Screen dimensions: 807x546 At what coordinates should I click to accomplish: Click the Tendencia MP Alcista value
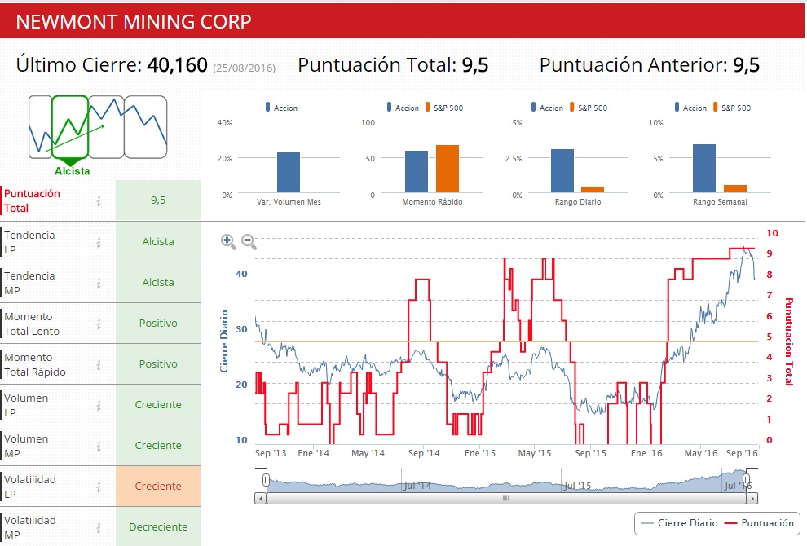pos(158,282)
